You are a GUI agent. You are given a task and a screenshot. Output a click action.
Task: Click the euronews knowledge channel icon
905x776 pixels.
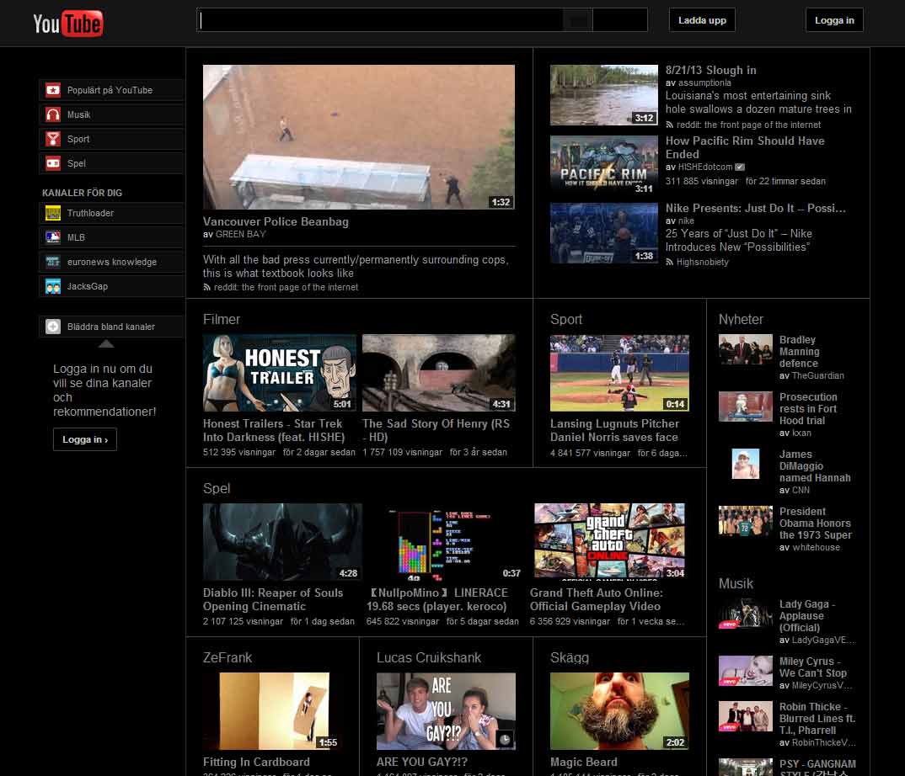pos(52,261)
